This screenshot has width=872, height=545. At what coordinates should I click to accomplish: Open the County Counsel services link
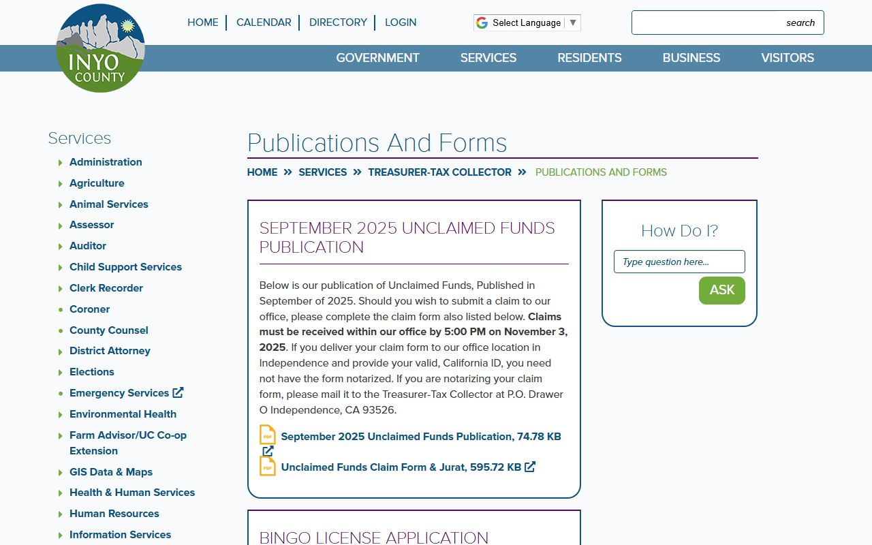pos(109,330)
